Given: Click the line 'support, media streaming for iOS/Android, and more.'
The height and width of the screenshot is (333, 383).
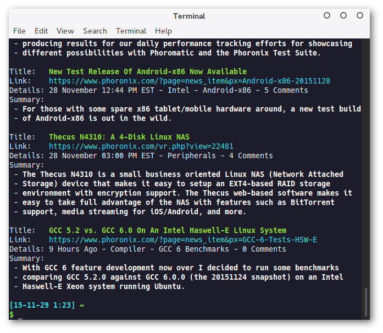Looking at the screenshot, I should click(x=134, y=212).
